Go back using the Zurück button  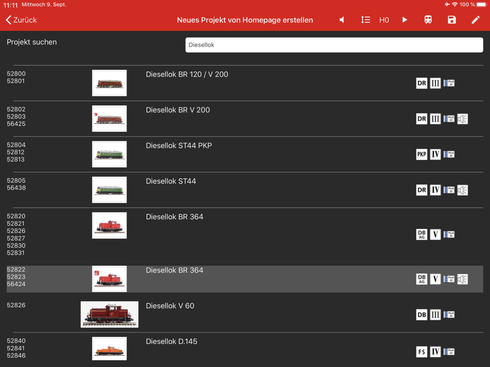click(x=21, y=20)
